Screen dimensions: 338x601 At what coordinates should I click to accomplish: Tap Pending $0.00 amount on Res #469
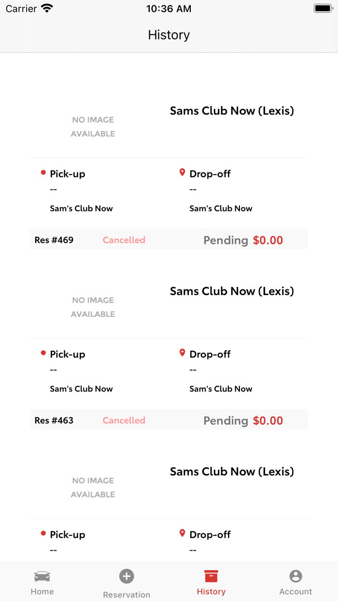click(x=243, y=240)
